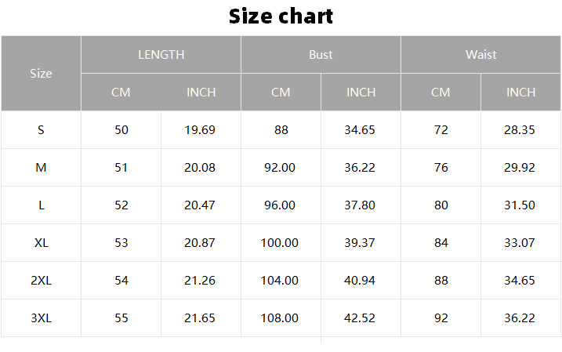Select the LENGTH header cell
Viewport: 562px width, 352px height.
tap(161, 55)
